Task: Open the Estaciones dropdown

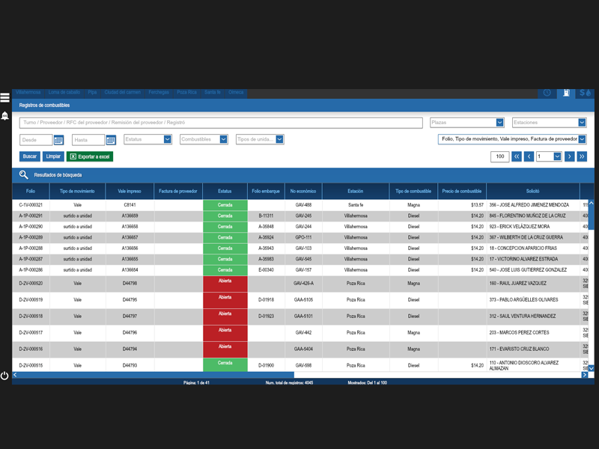Action: point(581,123)
